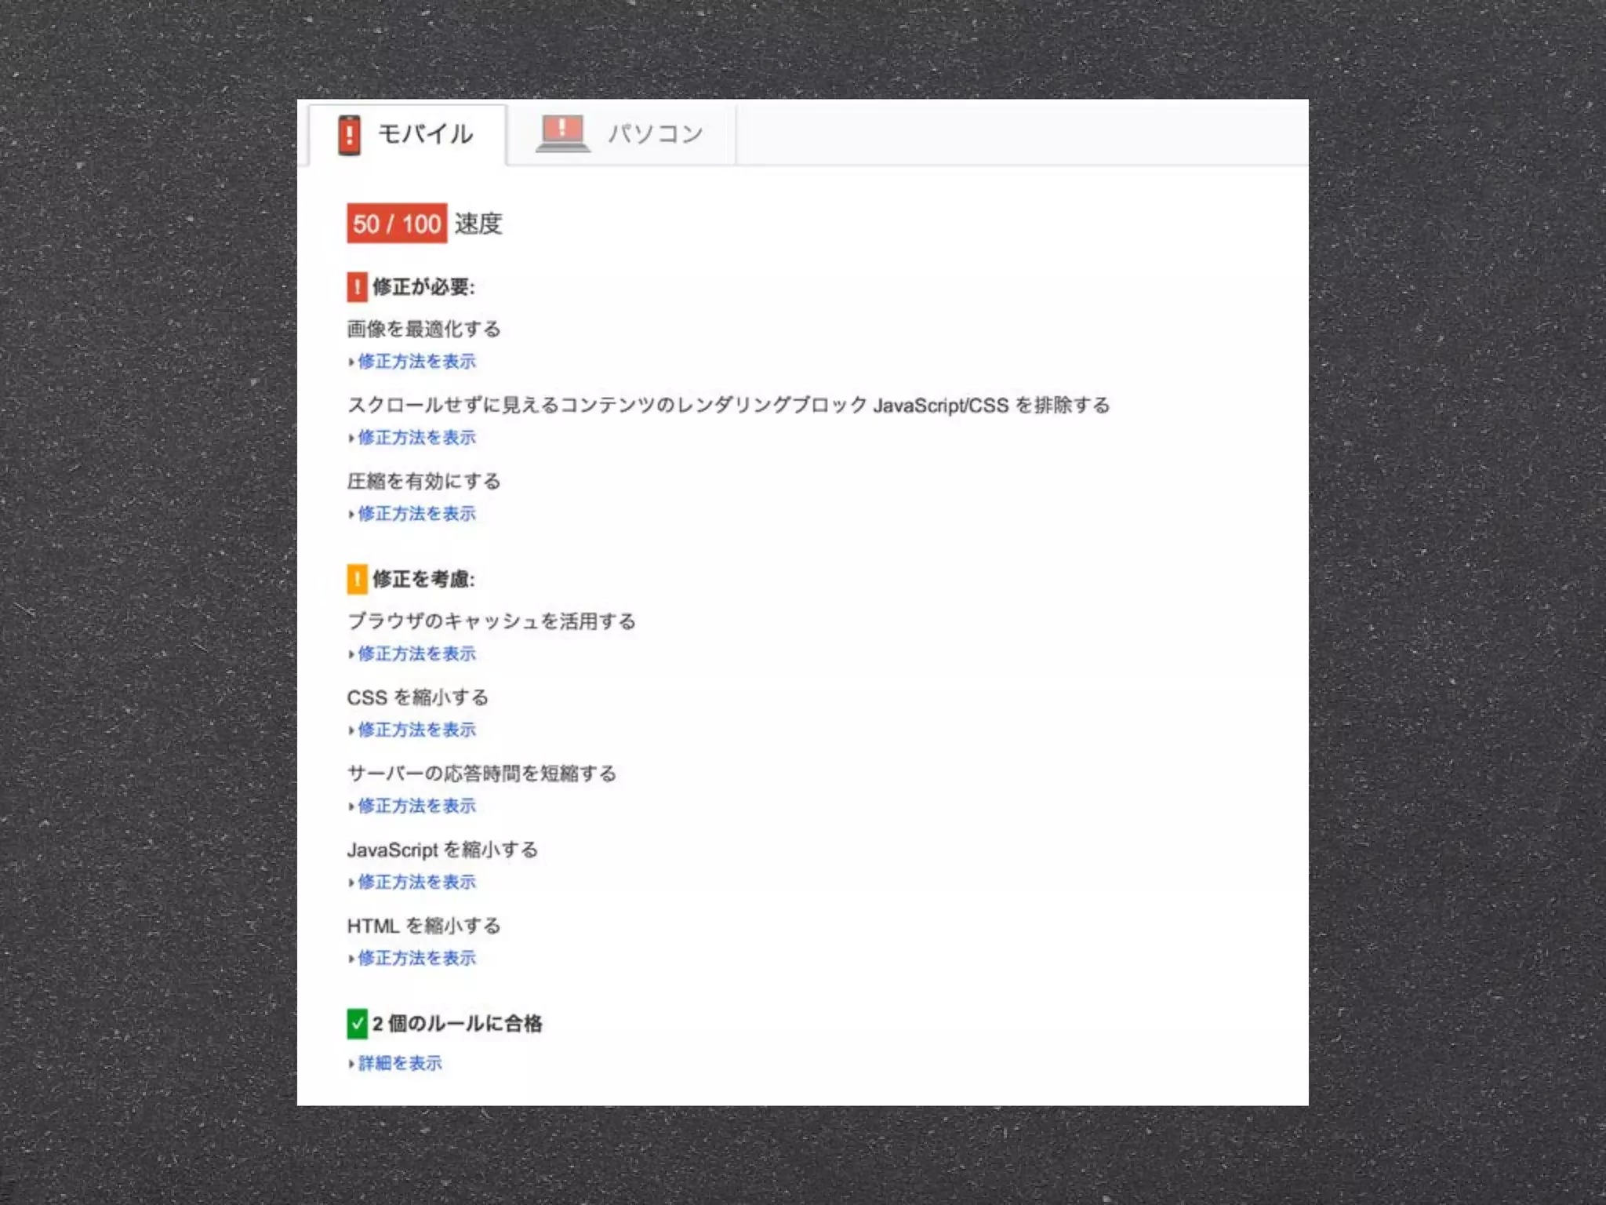This screenshot has height=1205, width=1606.
Task: Open 修正方法を表示 under HTML を縮小する
Action: [x=416, y=959]
